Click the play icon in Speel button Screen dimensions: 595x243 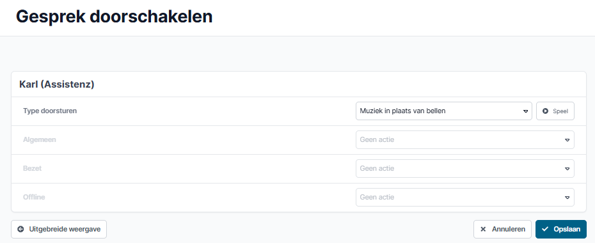546,111
